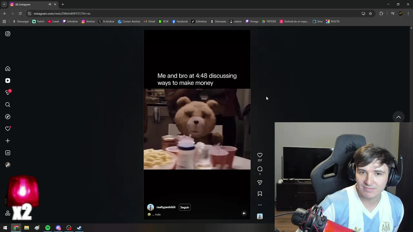Open OBS Studio from the taskbar
The height and width of the screenshot is (232, 413).
pos(69,228)
